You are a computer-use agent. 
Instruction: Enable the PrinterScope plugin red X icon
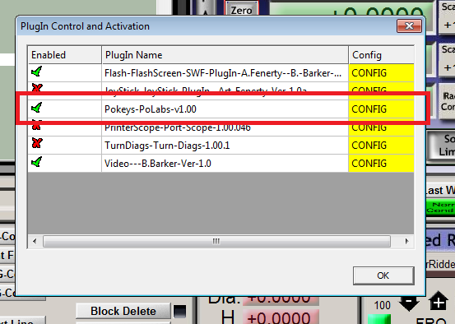click(x=37, y=126)
